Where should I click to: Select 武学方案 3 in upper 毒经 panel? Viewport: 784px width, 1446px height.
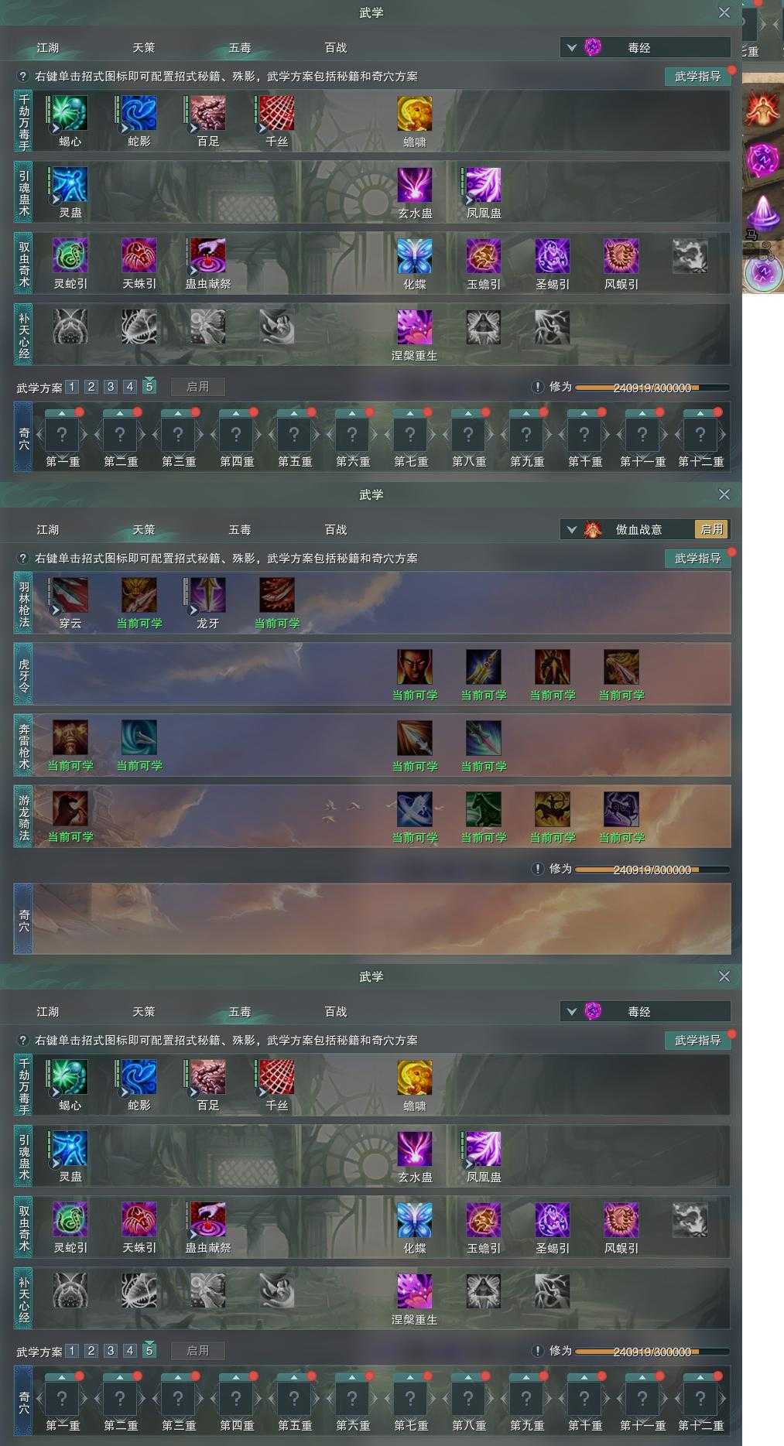(x=111, y=387)
